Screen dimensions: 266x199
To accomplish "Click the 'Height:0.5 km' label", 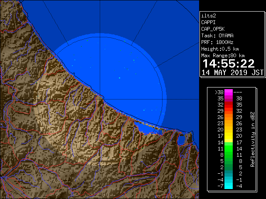I will [x=220, y=49].
